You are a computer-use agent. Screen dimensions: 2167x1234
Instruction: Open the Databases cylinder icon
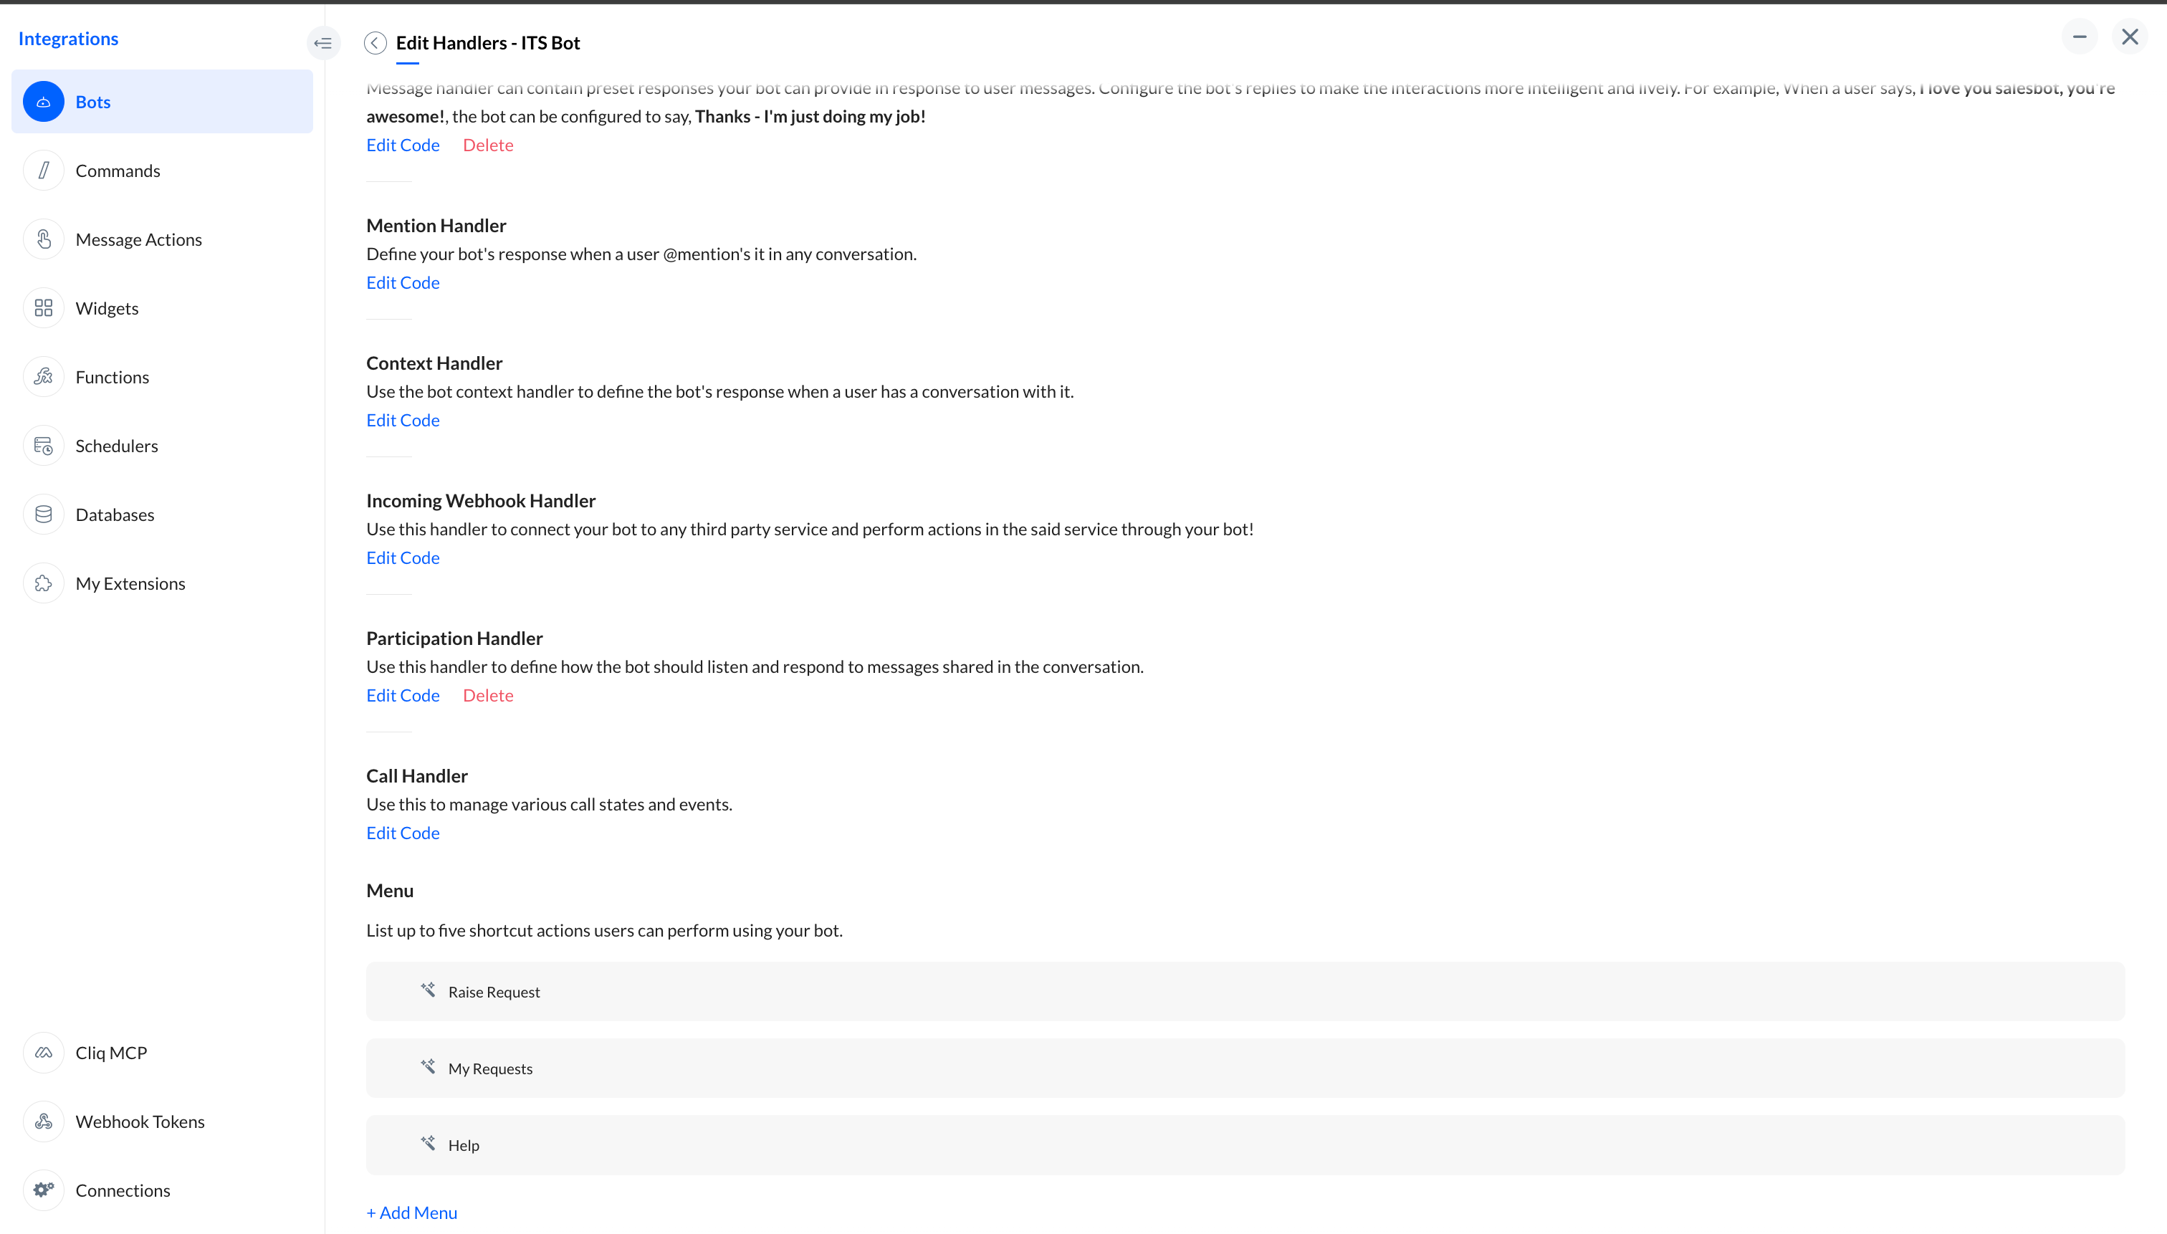tap(43, 515)
